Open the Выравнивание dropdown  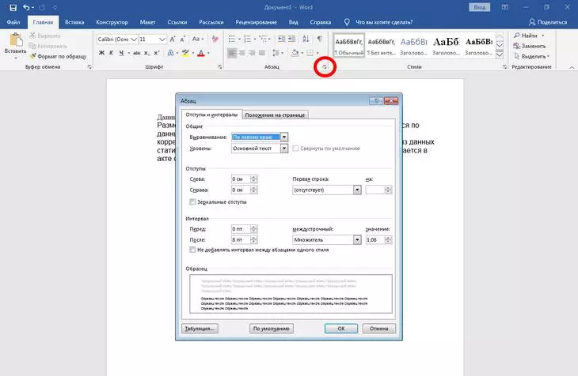284,137
